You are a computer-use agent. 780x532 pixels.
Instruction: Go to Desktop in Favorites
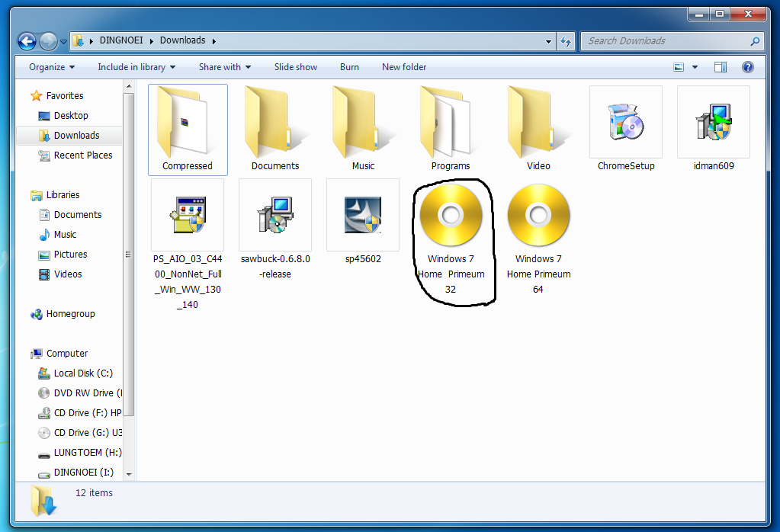(x=63, y=115)
